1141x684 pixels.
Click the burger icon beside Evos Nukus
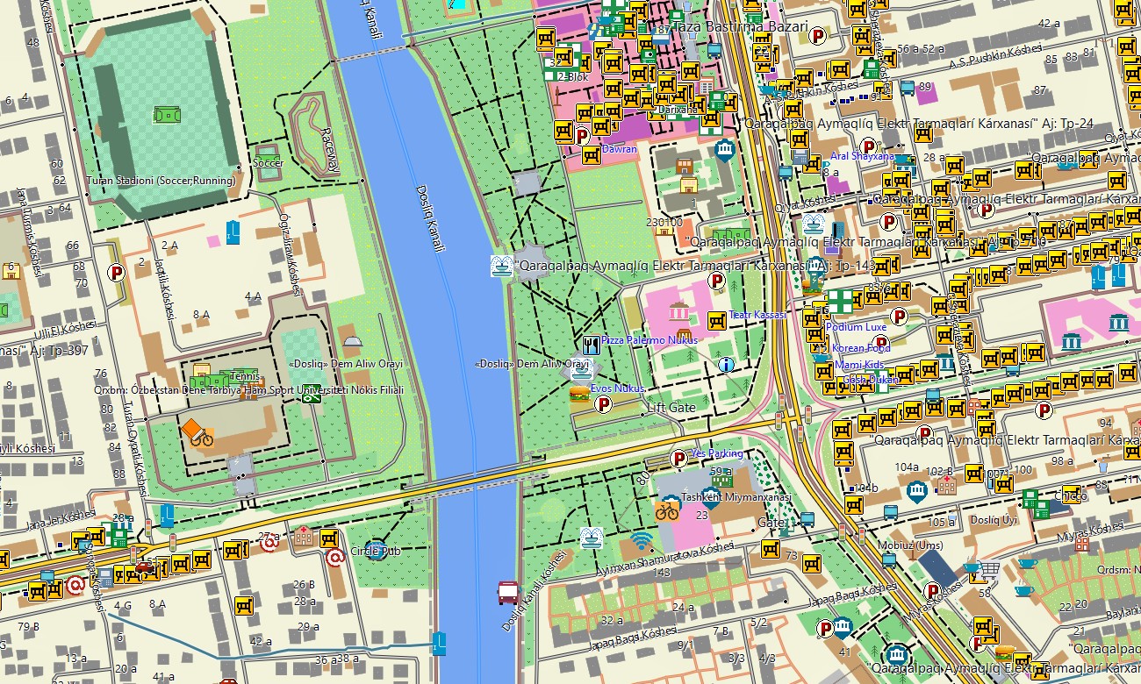pos(578,394)
